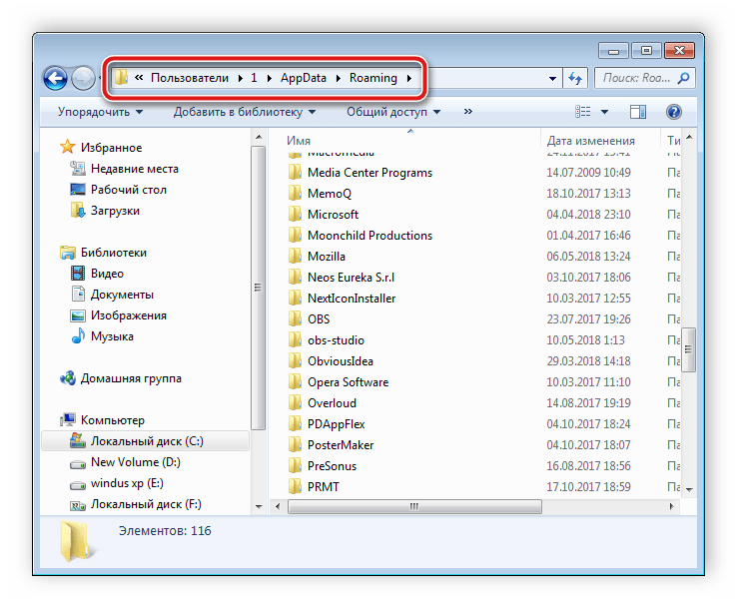
Task: Expand the hidden path levels chevron
Action: coord(139,78)
